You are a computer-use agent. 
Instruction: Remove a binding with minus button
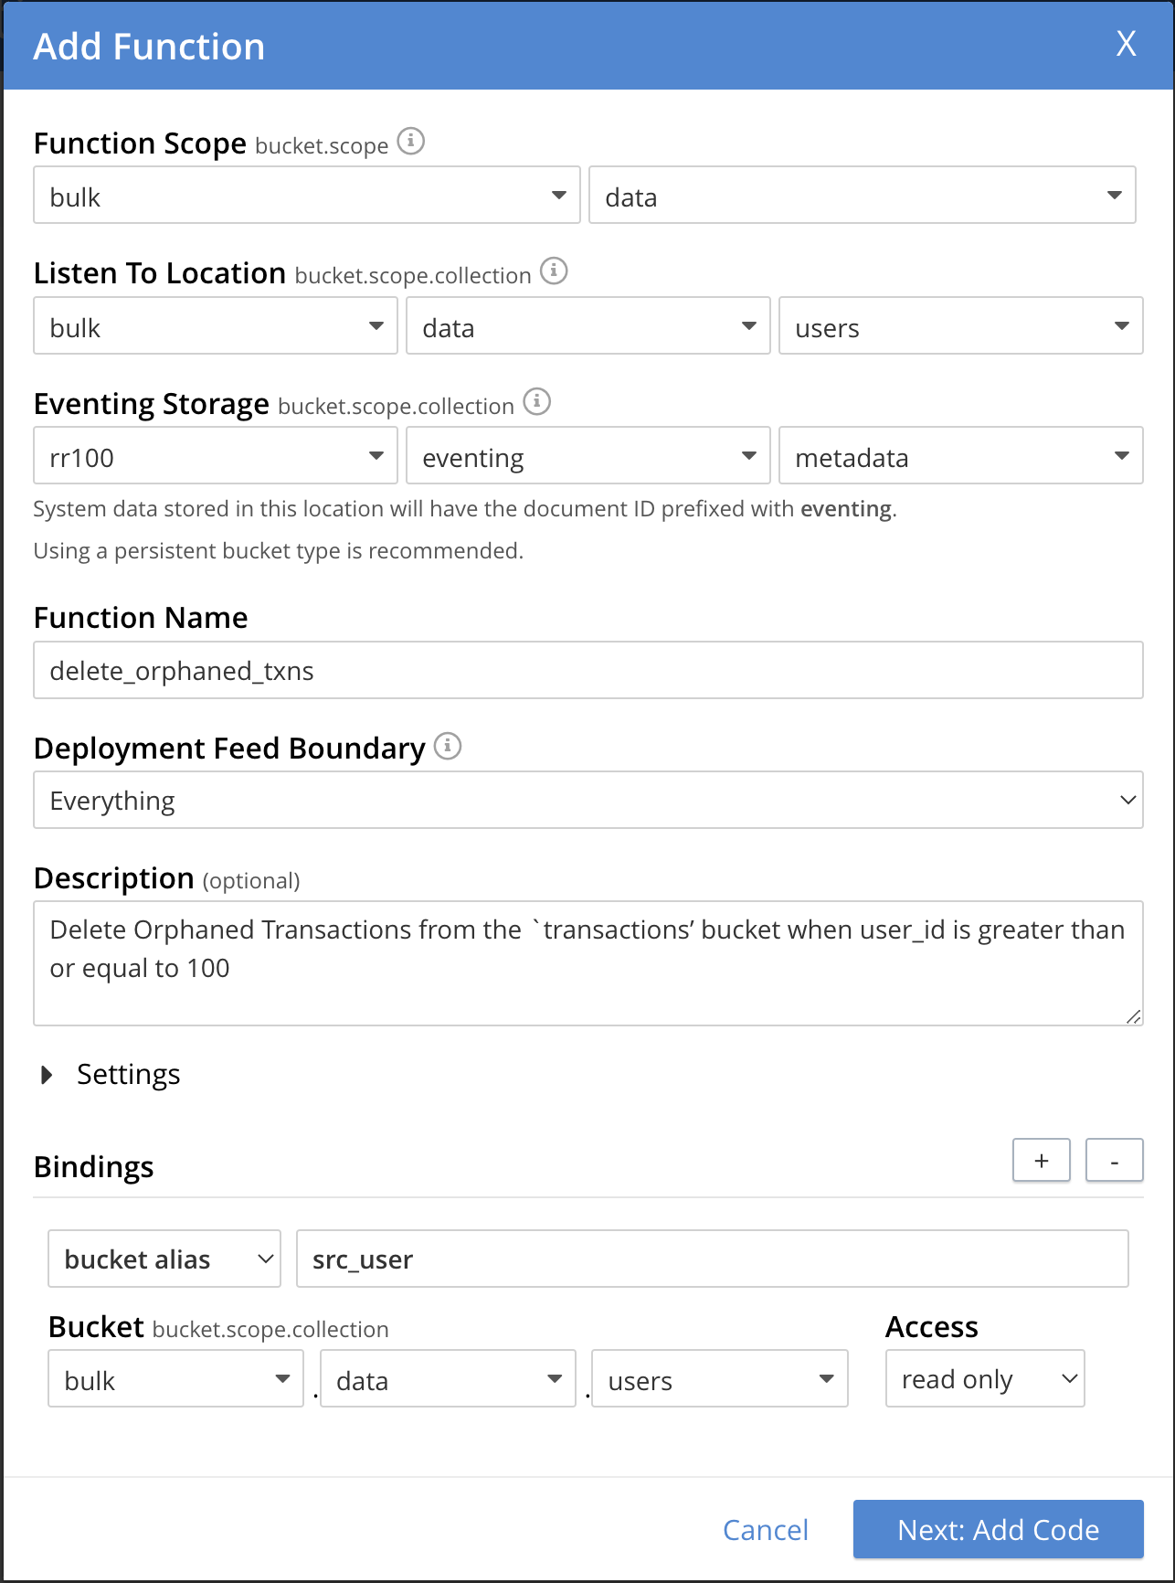(1114, 1161)
